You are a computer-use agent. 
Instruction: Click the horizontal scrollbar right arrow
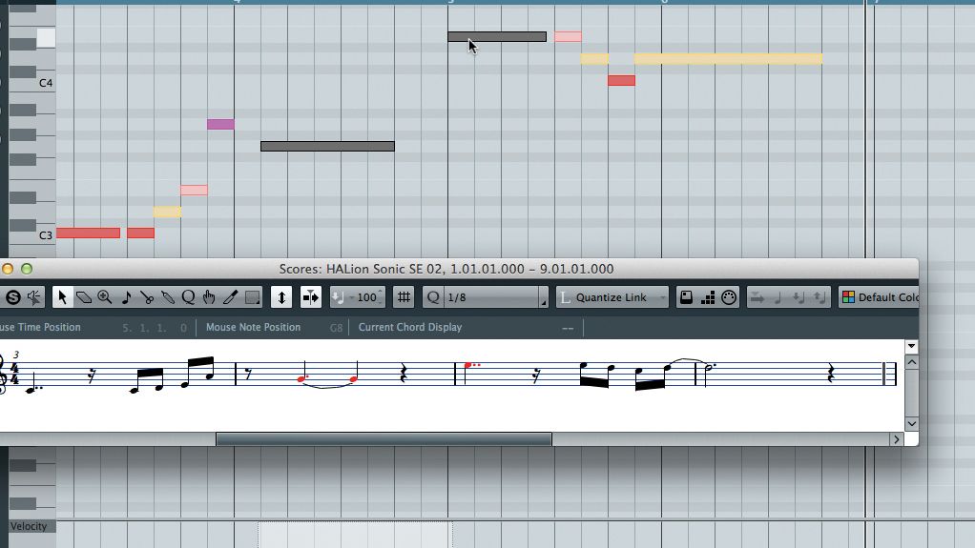(896, 439)
